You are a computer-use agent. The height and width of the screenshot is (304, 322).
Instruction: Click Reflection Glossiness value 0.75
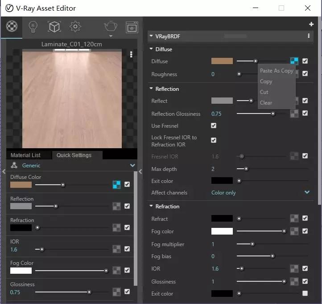pos(216,114)
